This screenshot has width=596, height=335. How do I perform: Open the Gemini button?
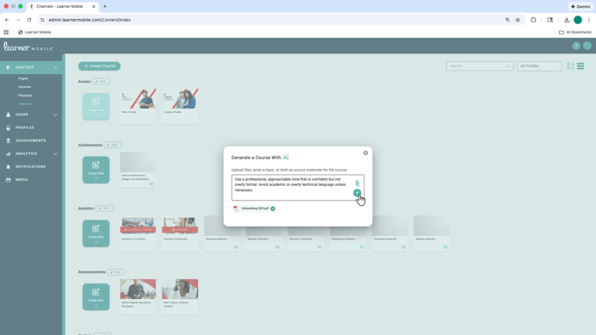coord(580,7)
